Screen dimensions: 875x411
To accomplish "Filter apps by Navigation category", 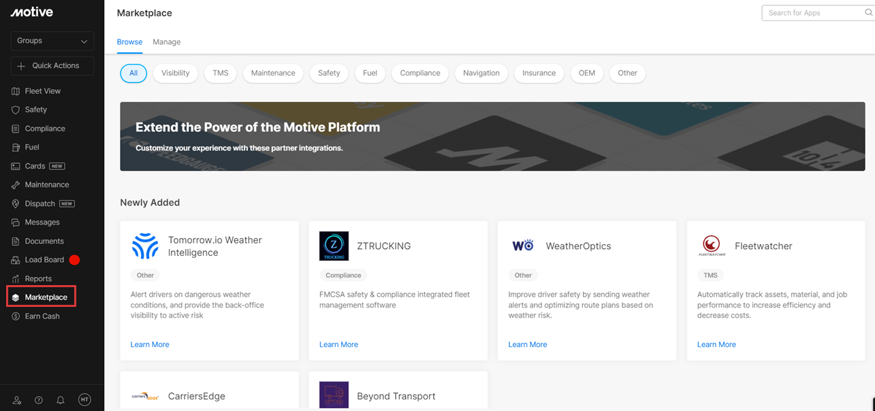I will pos(481,73).
